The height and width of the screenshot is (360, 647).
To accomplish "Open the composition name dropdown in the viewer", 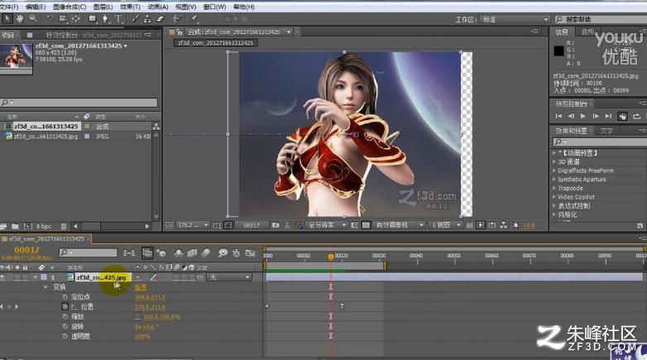I will click(x=289, y=31).
